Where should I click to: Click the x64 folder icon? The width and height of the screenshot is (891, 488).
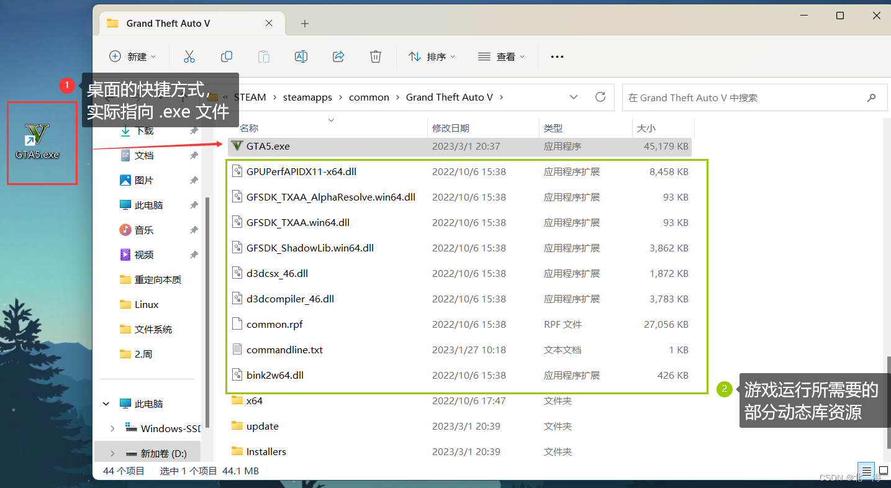coord(237,400)
